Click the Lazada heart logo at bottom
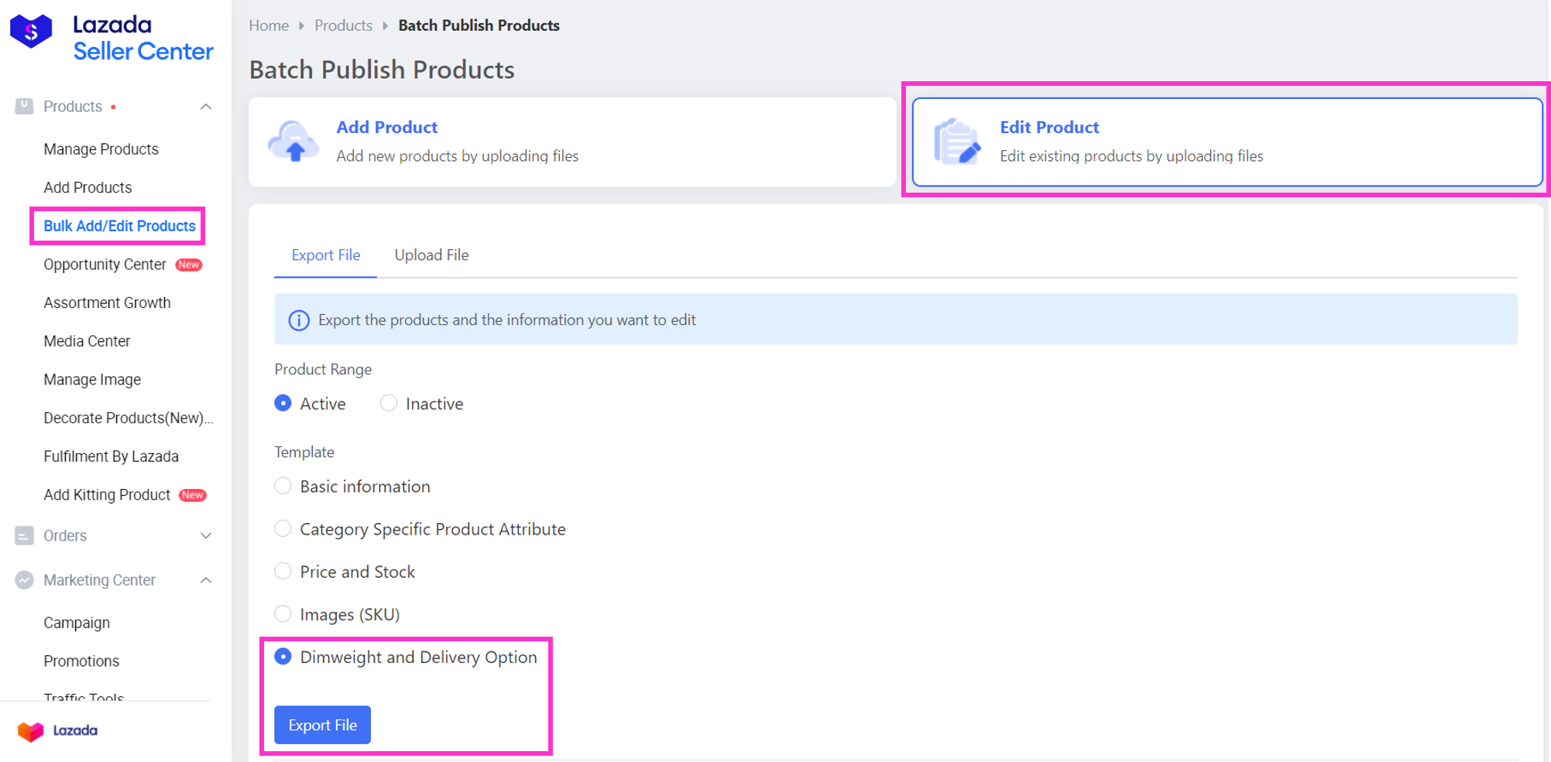 [31, 731]
